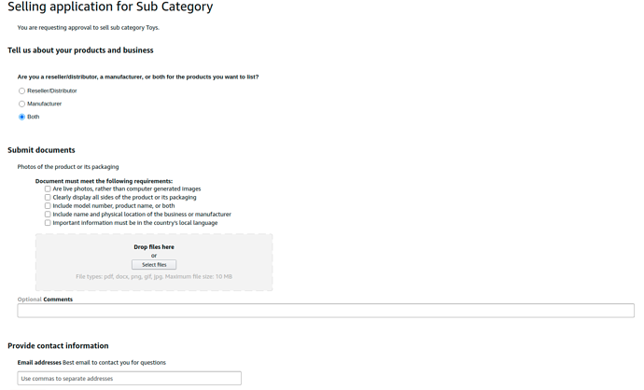Viewport: 644px width, 390px height.
Task: Click the 'Drop files here' upload area
Action: point(154,247)
